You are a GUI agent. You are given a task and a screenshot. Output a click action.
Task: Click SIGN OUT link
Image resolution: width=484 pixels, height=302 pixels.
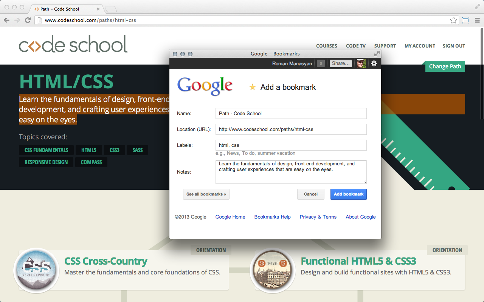[454, 46]
